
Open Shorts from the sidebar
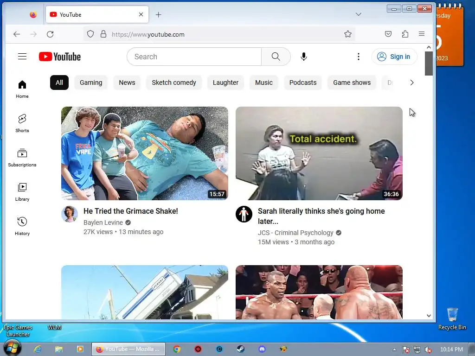[x=22, y=123]
